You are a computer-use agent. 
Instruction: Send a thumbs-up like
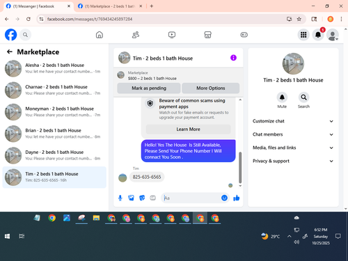tap(237, 198)
